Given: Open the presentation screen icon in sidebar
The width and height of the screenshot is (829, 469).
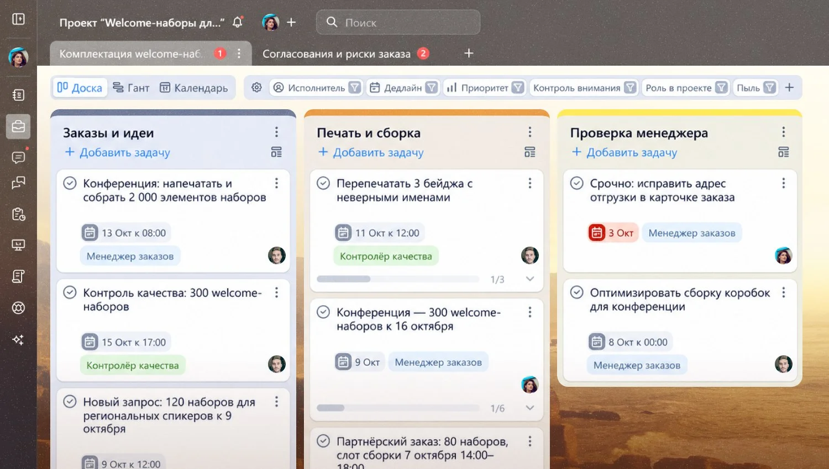Looking at the screenshot, I should pos(18,246).
